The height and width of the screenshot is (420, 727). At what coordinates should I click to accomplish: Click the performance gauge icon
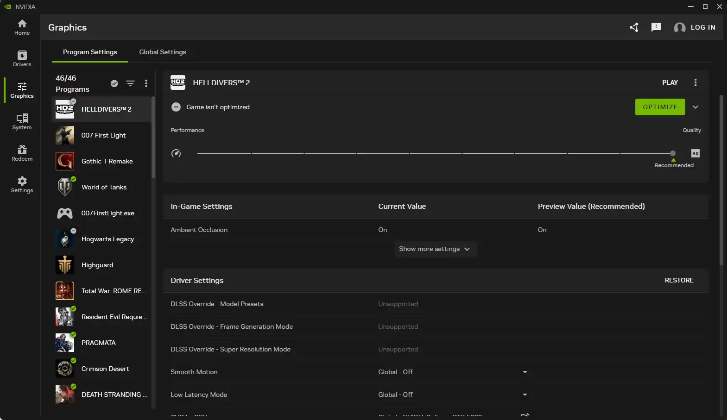(x=176, y=153)
